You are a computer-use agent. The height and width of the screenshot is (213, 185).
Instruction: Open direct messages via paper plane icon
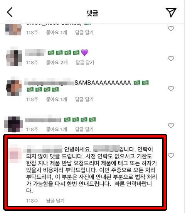(x=171, y=12)
